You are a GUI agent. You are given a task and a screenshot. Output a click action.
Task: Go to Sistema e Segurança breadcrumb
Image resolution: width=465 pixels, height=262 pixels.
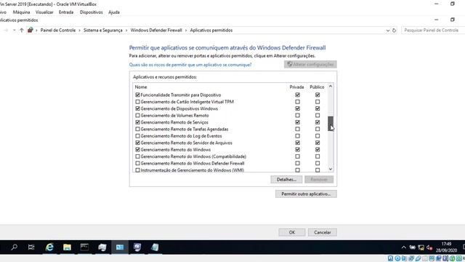pyautogui.click(x=103, y=31)
